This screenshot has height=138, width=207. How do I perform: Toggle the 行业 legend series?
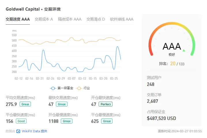pyautogui.click(x=83, y=88)
